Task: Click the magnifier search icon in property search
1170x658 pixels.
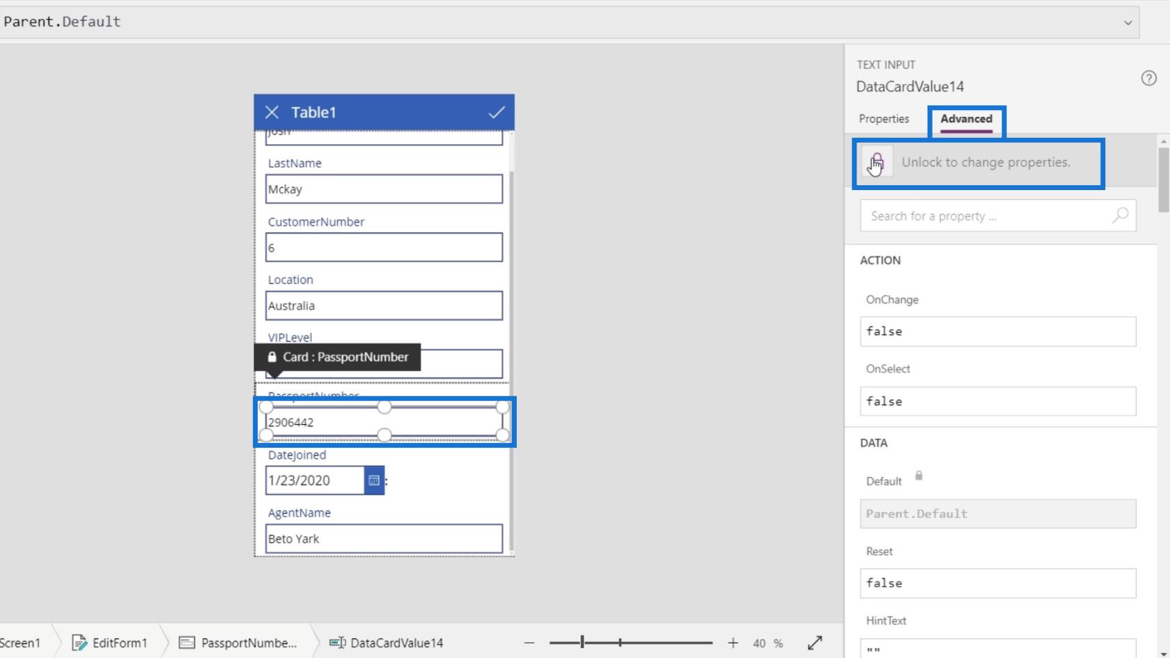Action: click(1120, 216)
